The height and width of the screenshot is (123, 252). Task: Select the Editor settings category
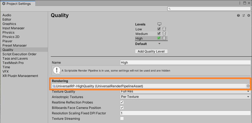point(7,20)
